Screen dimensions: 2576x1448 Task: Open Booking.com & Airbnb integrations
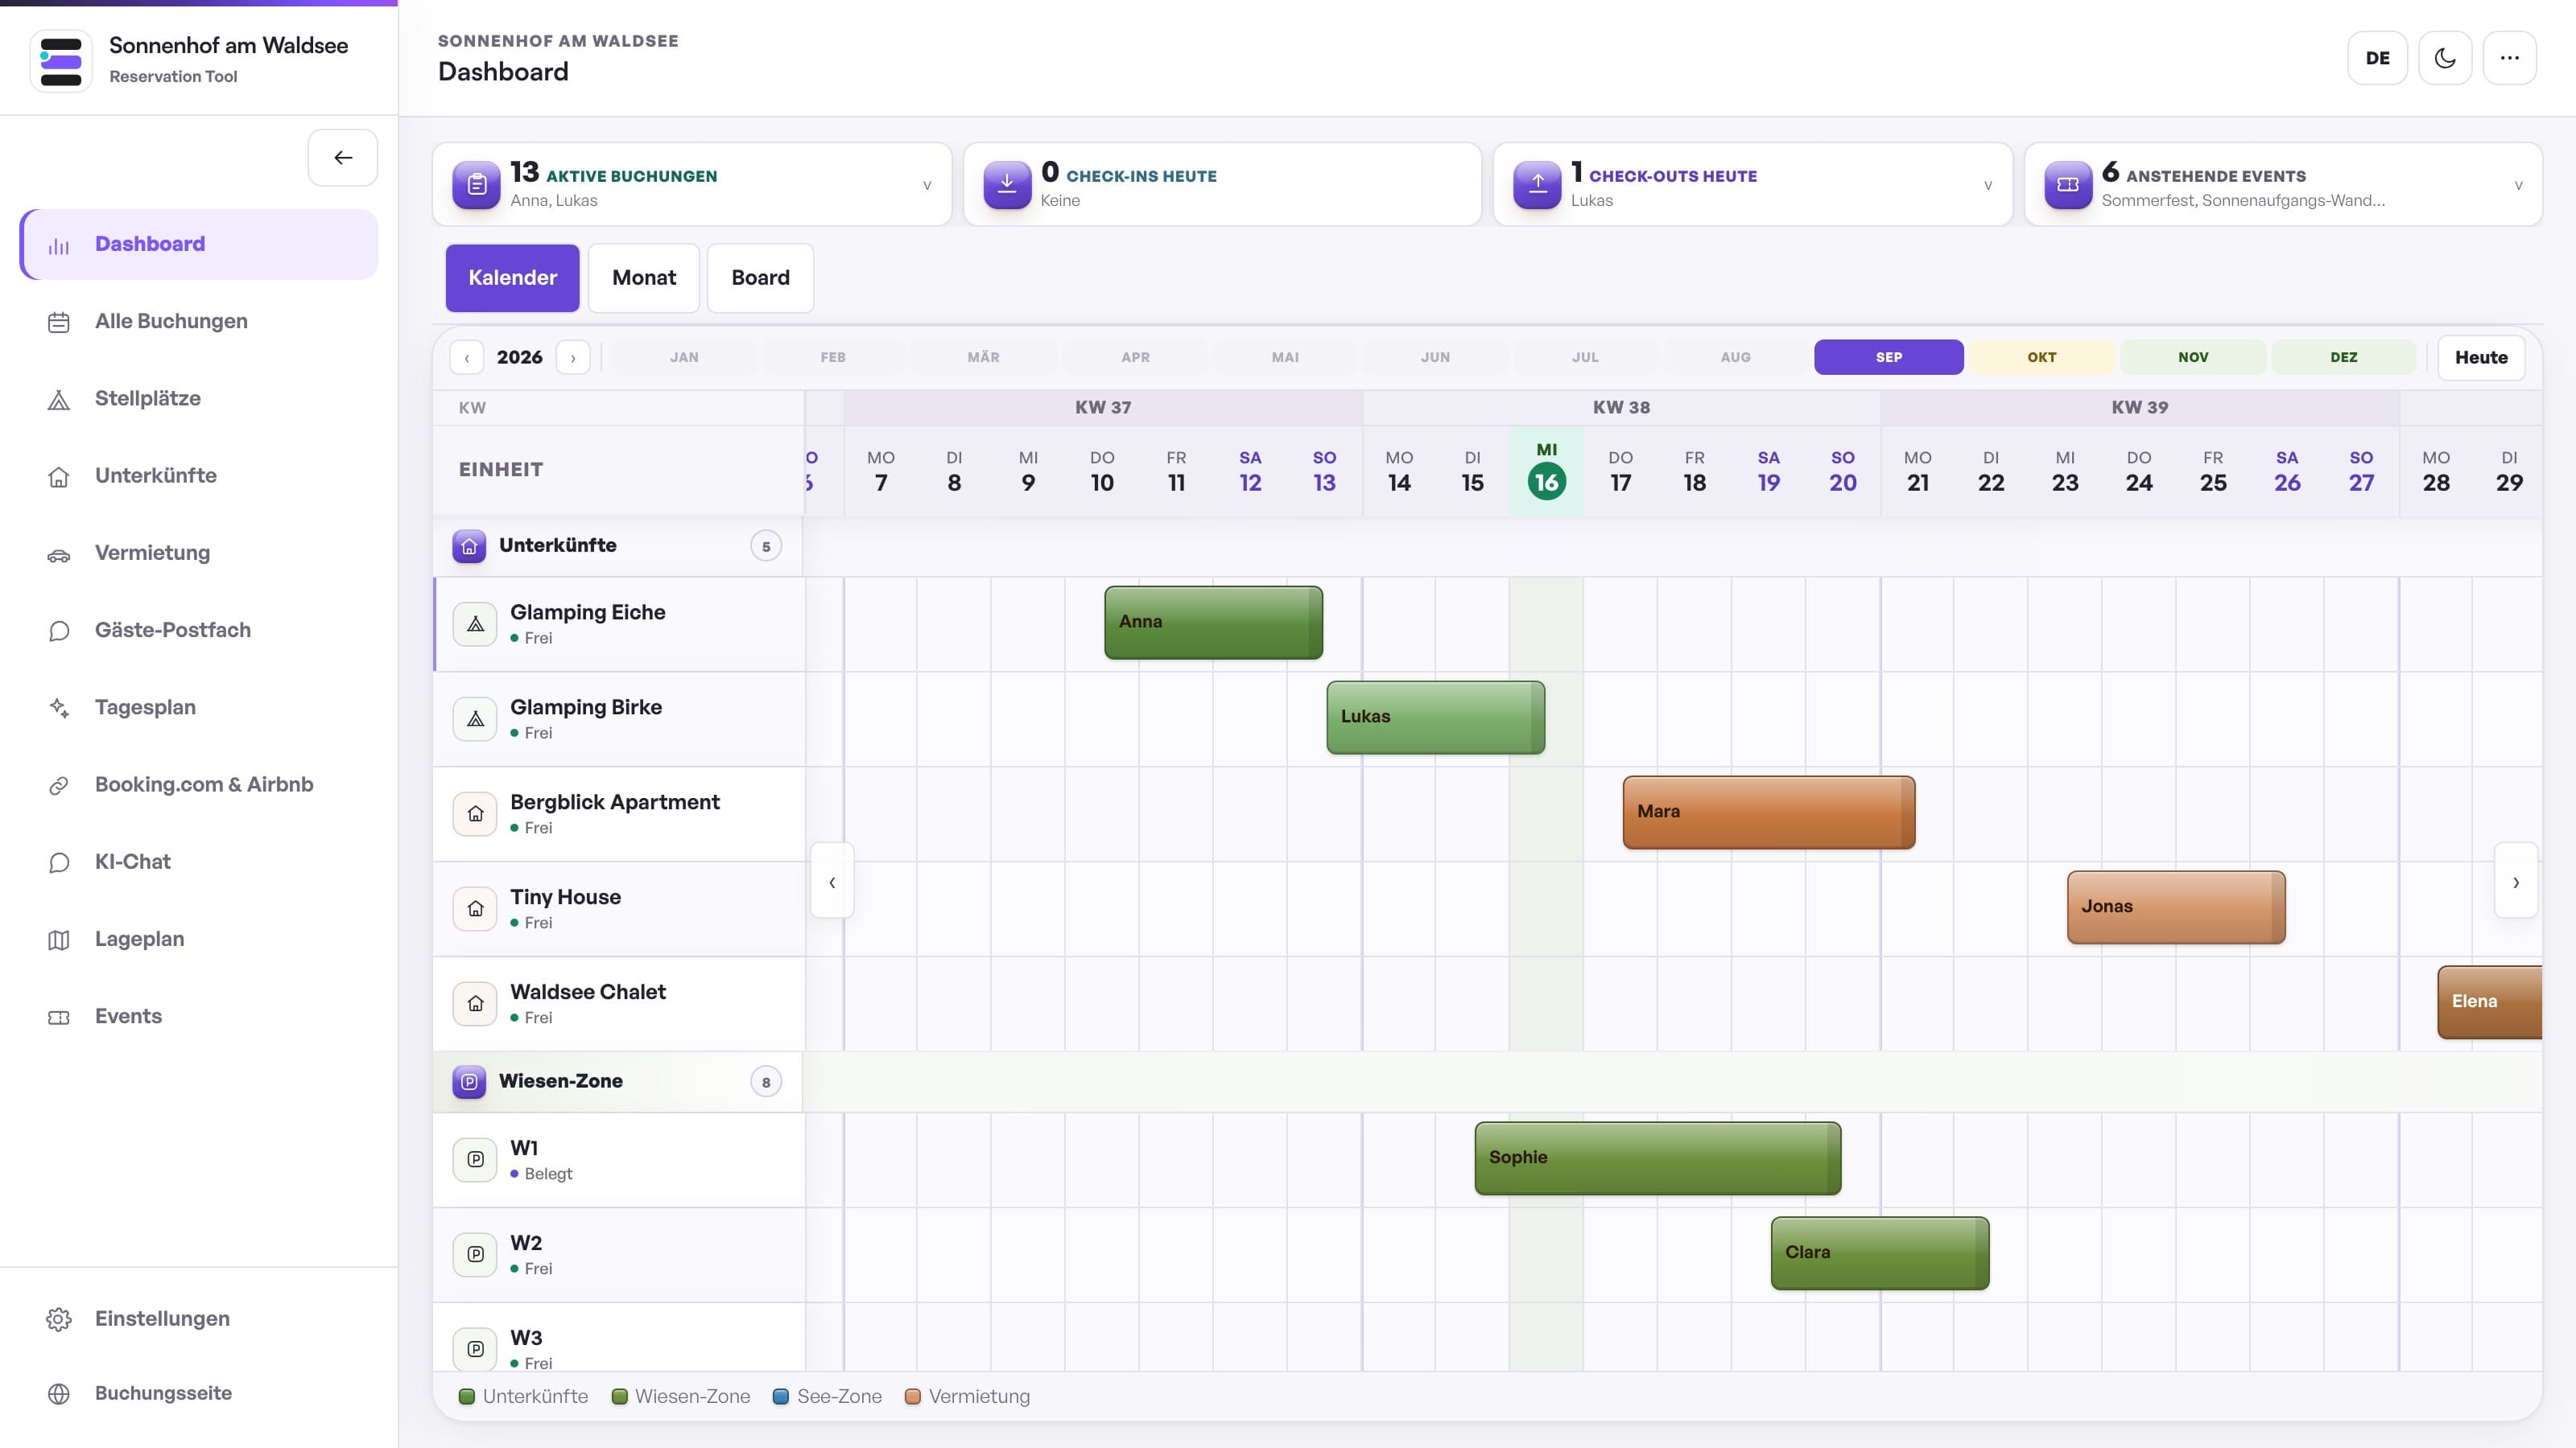199,784
